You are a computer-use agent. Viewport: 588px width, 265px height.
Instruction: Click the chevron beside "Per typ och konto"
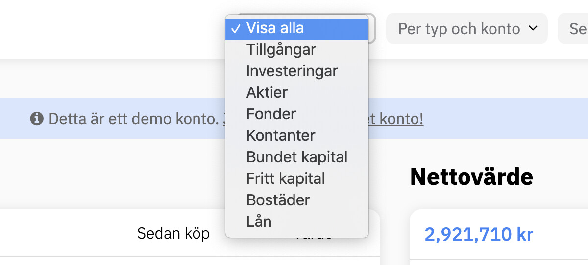click(533, 28)
